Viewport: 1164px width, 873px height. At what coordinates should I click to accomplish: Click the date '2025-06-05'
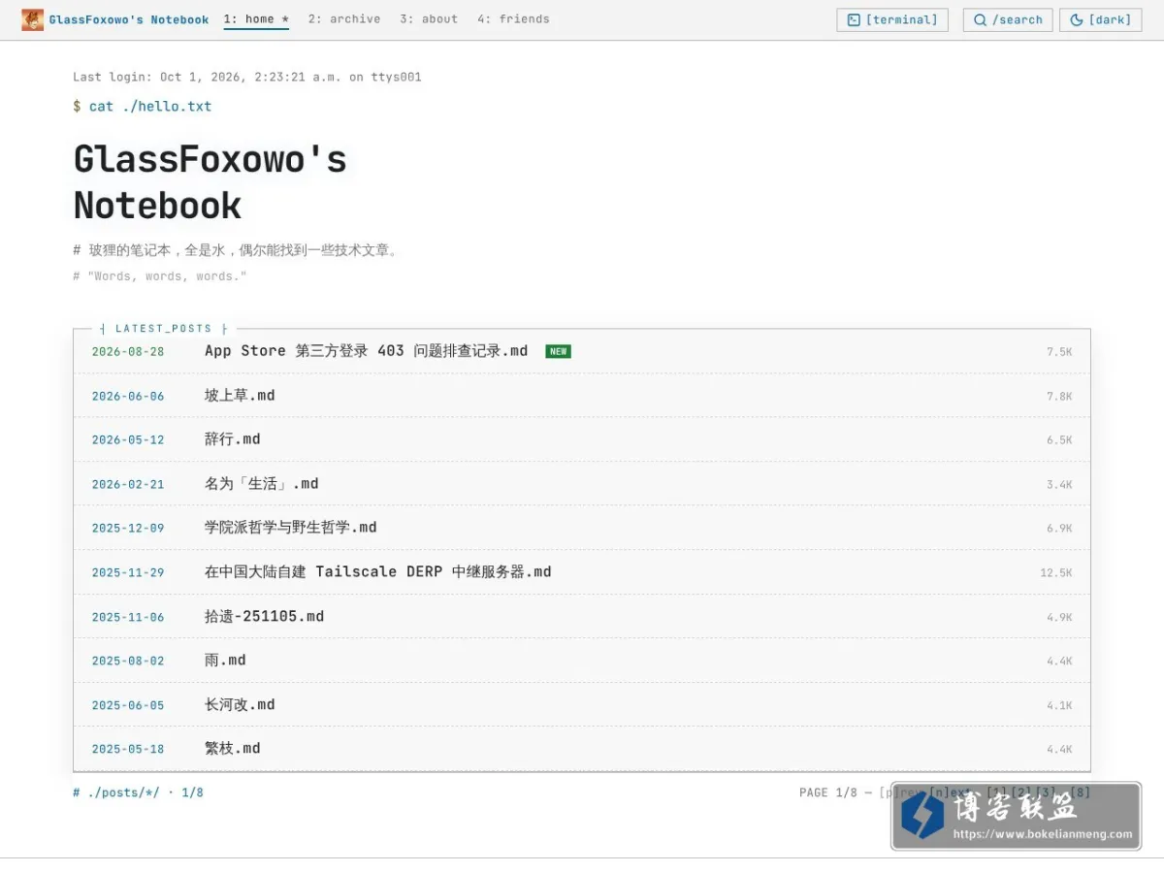coord(128,705)
